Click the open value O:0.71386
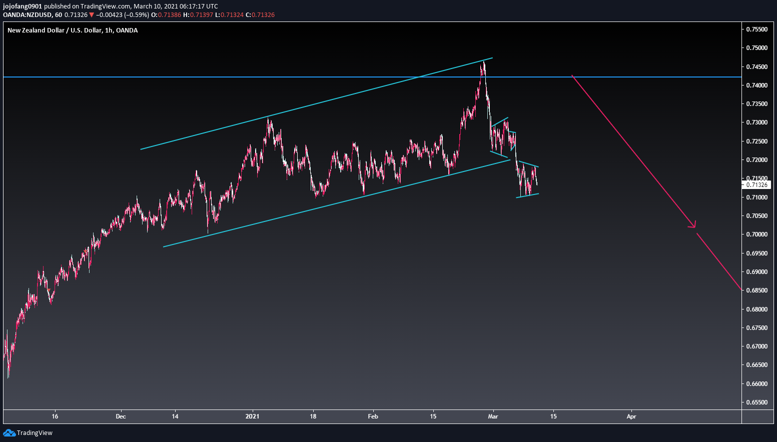The image size is (777, 442). [166, 15]
